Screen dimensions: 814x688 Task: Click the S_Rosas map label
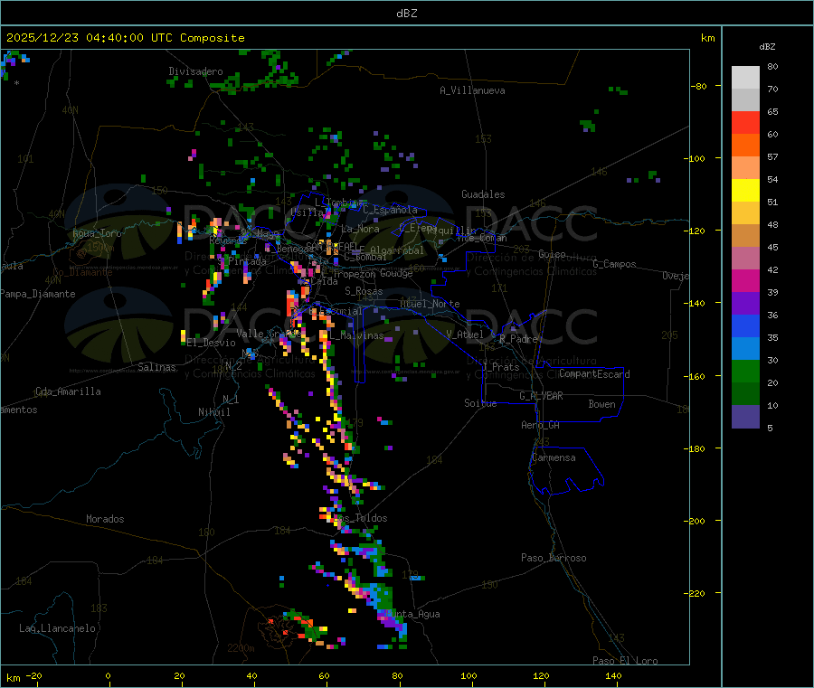(x=364, y=291)
